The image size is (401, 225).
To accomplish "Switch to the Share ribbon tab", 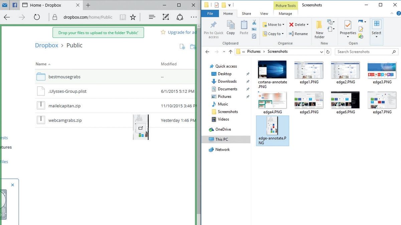I will click(x=246, y=13).
